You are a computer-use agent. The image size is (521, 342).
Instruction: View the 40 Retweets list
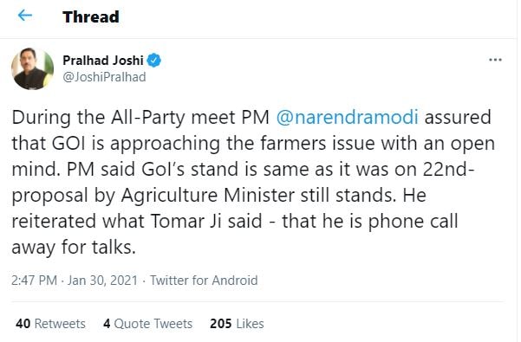point(50,324)
